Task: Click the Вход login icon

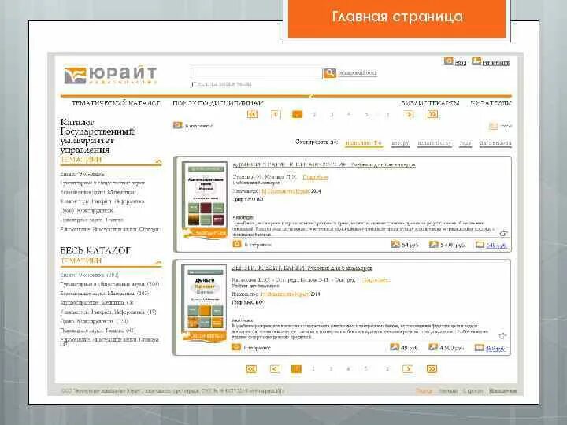Action: point(448,61)
